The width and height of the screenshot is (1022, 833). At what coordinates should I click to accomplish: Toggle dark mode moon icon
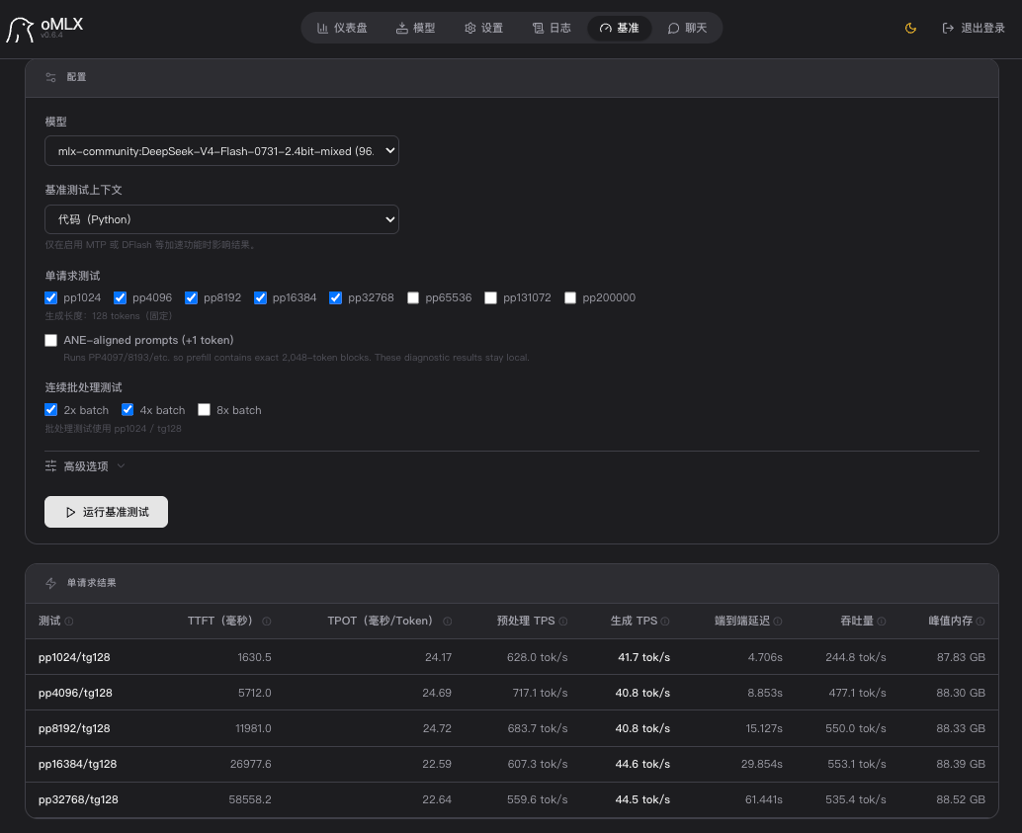tap(910, 28)
